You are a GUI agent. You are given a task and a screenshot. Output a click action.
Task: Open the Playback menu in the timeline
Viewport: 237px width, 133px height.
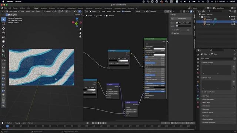click(x=10, y=123)
